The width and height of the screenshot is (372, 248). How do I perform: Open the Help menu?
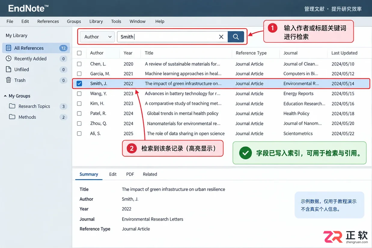tap(160, 21)
